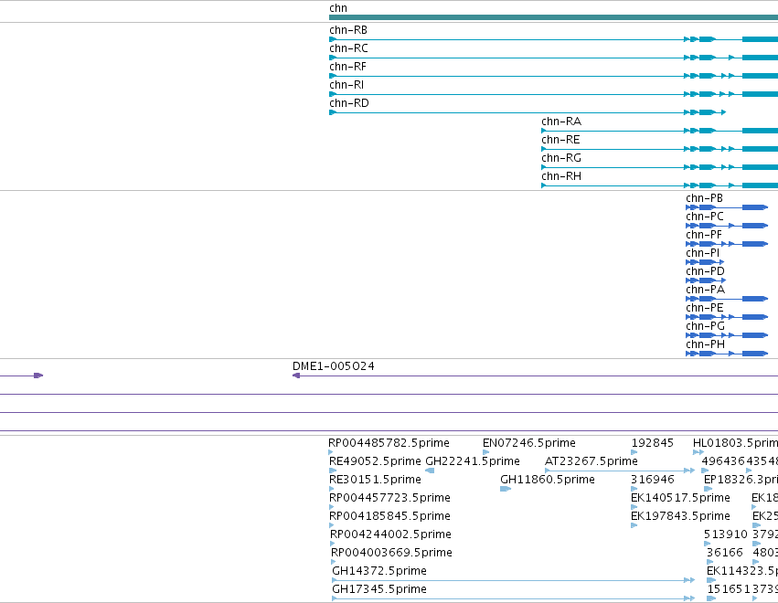This screenshot has height=603, width=778.
Task: Select transcript chn-RH
Action: pos(561,176)
